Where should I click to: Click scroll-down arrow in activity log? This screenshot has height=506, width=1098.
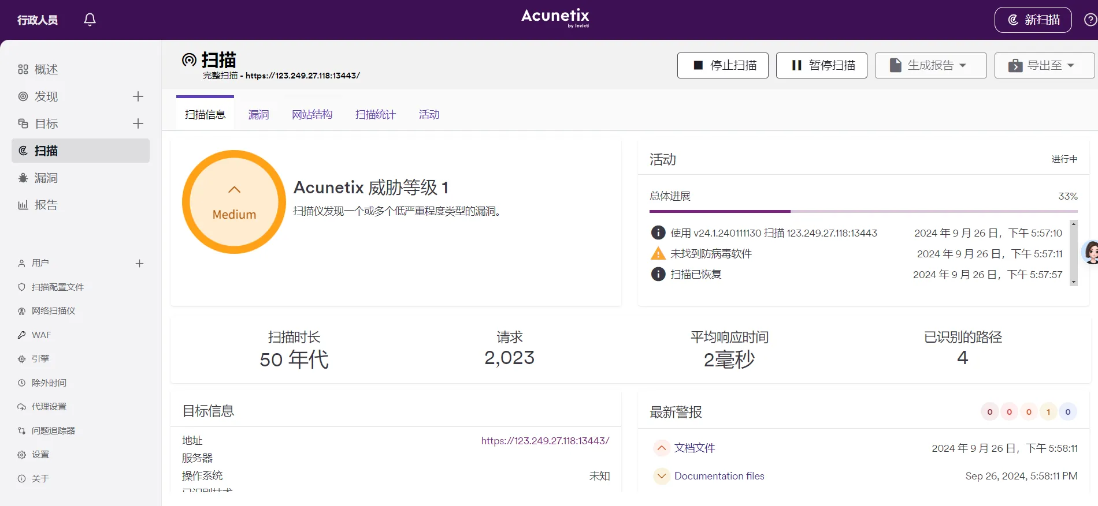coord(1074,282)
